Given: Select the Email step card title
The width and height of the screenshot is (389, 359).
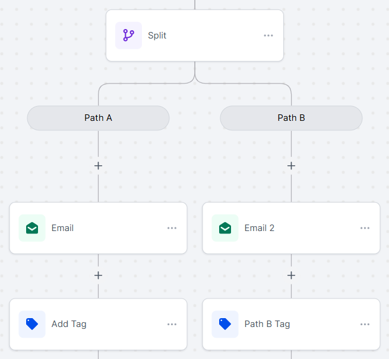Looking at the screenshot, I should point(62,228).
